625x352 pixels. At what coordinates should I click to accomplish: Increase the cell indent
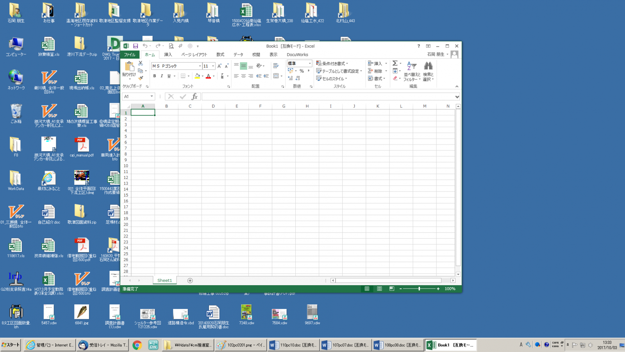coord(266,76)
